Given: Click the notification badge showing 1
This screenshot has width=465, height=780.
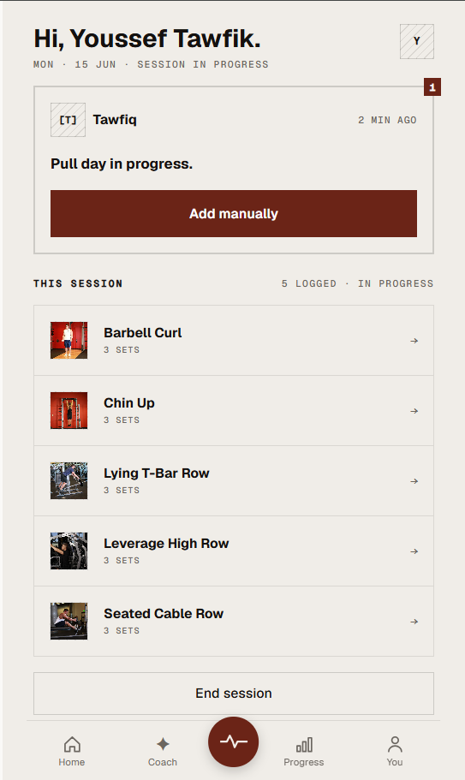Looking at the screenshot, I should 432,87.
